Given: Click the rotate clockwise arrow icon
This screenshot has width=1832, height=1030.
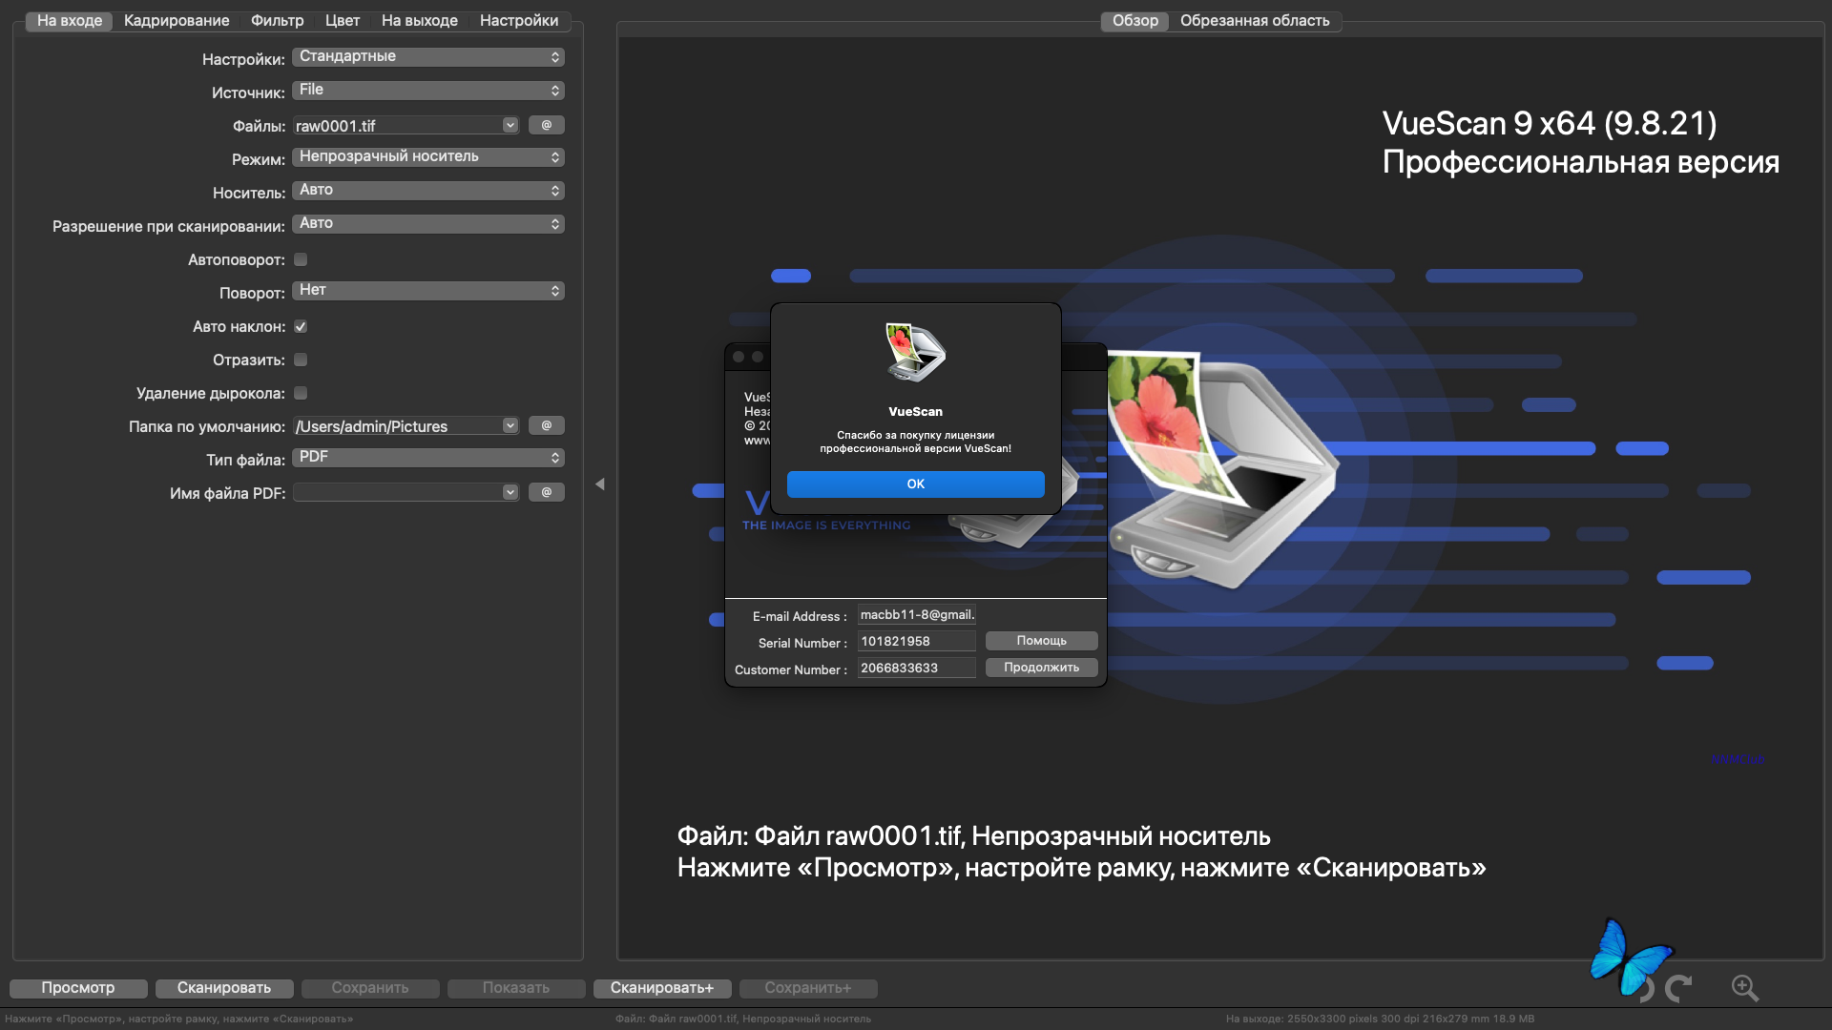Looking at the screenshot, I should click(x=1679, y=988).
